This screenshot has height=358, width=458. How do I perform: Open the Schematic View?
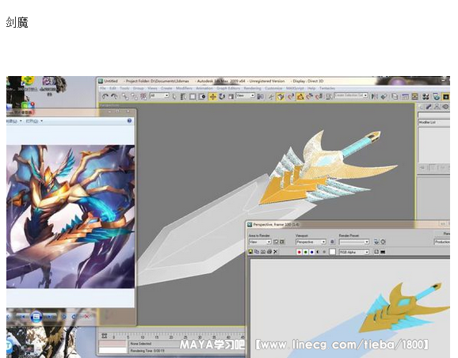(x=414, y=97)
